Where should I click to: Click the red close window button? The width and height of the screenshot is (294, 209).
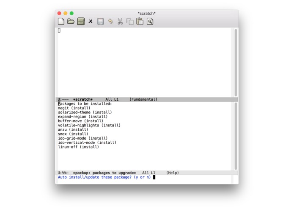point(59,13)
